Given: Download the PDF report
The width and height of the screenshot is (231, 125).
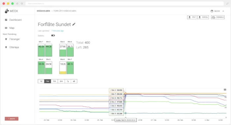Looking at the screenshot, I should 192,17.
